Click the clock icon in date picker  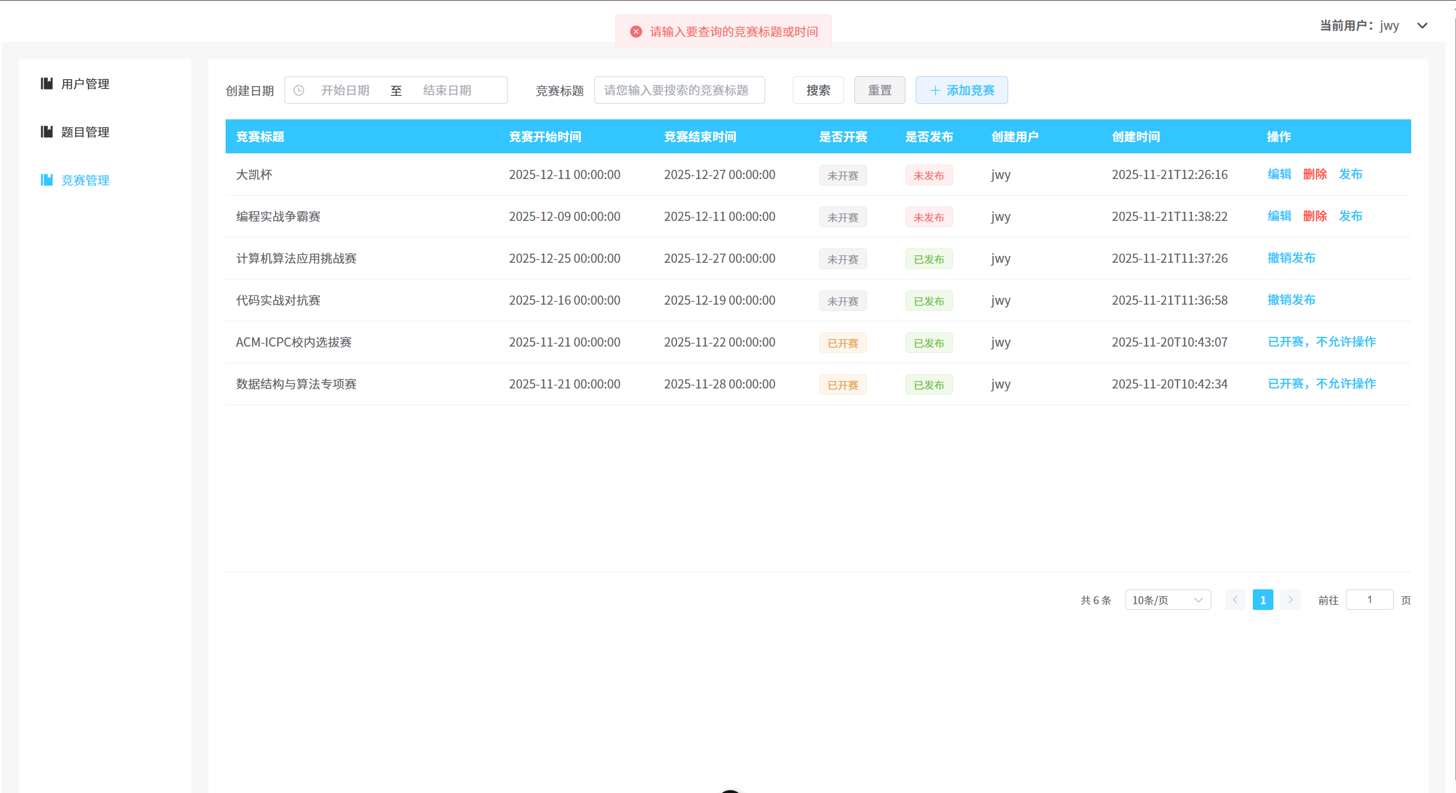coord(299,91)
